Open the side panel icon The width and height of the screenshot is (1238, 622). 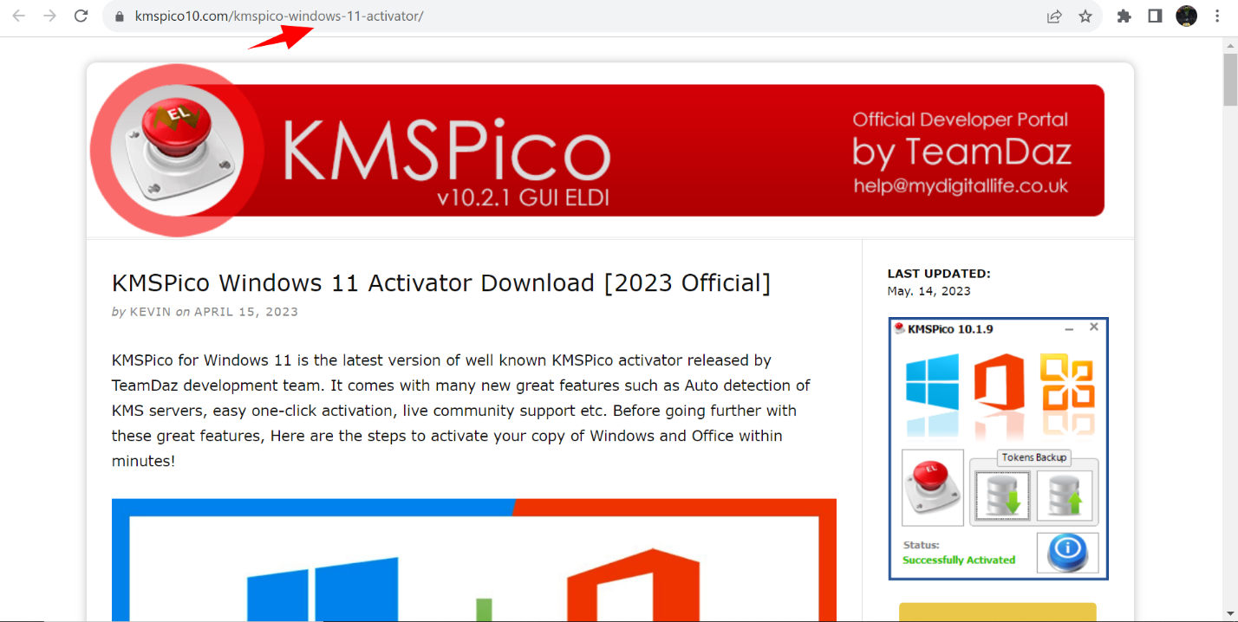pos(1154,16)
